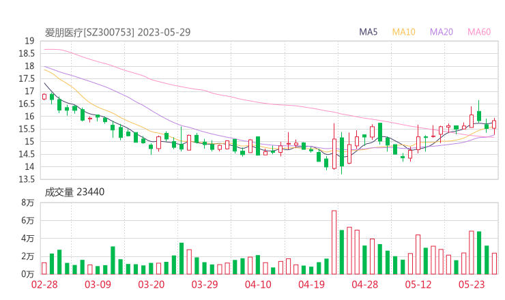Pick the 05-12 date marker
The width and height of the screenshot is (505, 300).
418,284
